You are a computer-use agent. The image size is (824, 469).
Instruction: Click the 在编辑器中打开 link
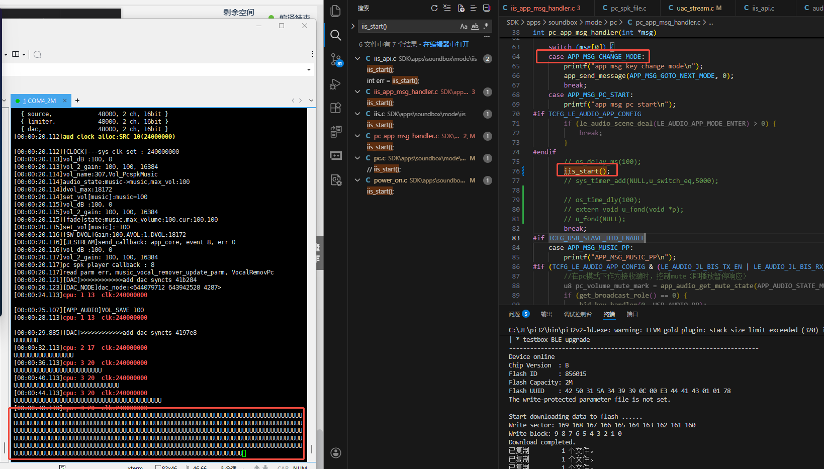pyautogui.click(x=446, y=44)
